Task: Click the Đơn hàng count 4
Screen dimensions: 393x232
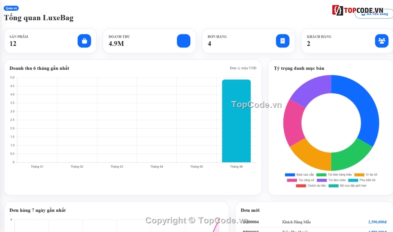Action: pyautogui.click(x=210, y=43)
